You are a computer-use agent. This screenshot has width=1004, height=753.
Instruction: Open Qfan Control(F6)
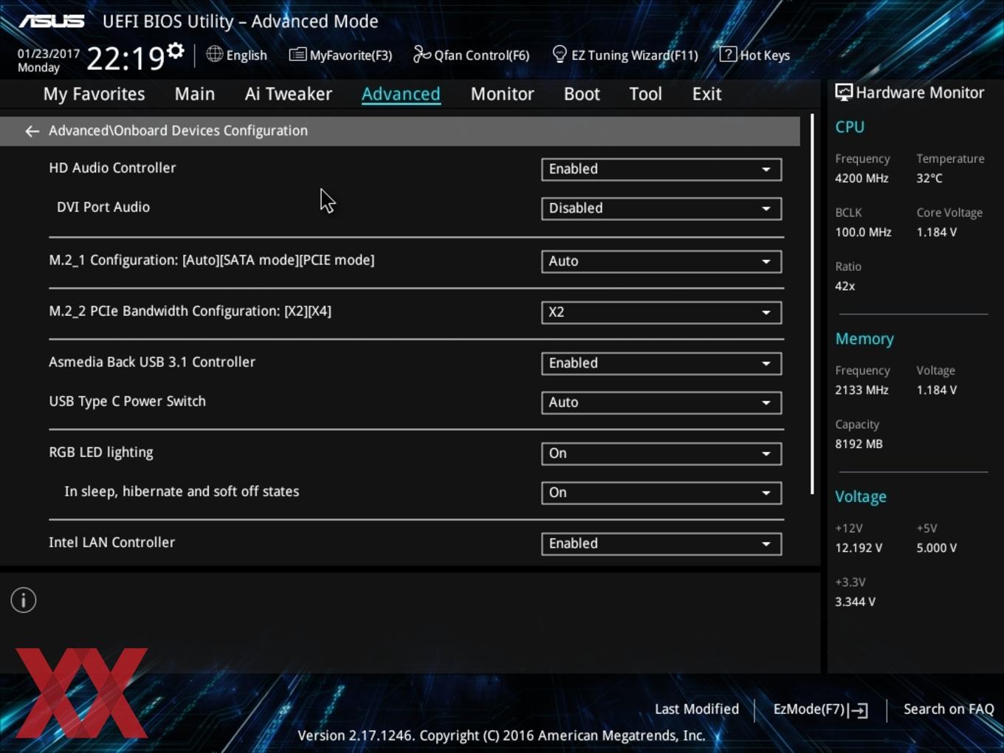tap(471, 55)
